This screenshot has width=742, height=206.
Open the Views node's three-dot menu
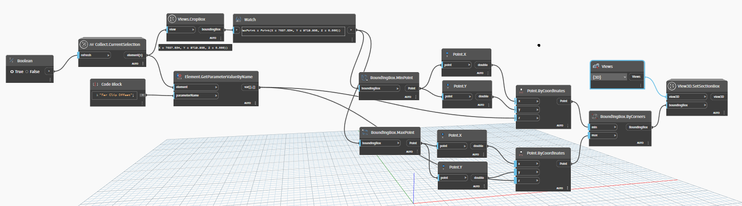tap(640, 85)
